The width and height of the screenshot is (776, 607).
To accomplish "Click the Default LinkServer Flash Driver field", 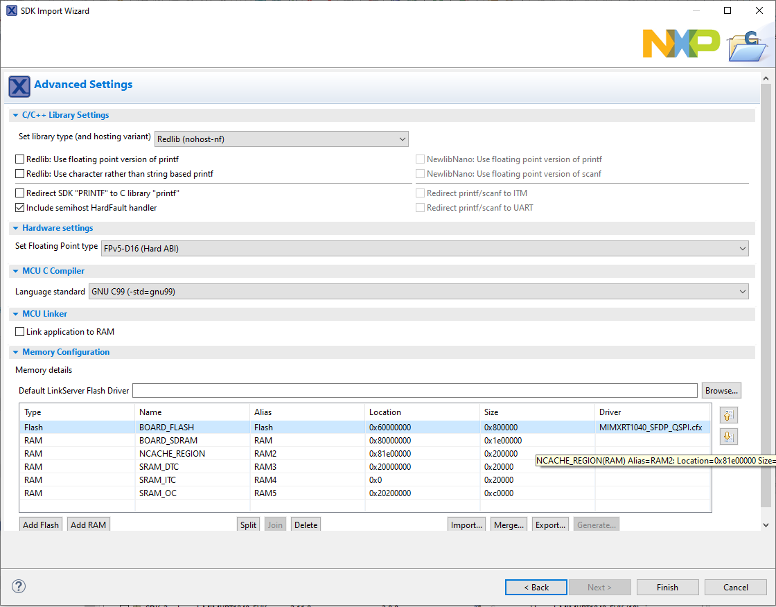I will 414,391.
